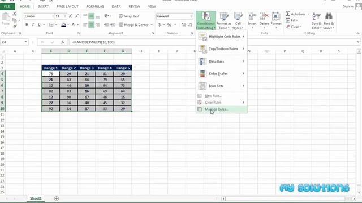This screenshot has width=362, height=203.
Task: Choose New Rule
Action: 222,96
